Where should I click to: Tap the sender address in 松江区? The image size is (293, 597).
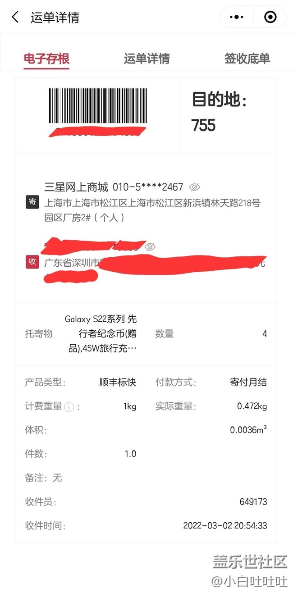click(x=152, y=210)
